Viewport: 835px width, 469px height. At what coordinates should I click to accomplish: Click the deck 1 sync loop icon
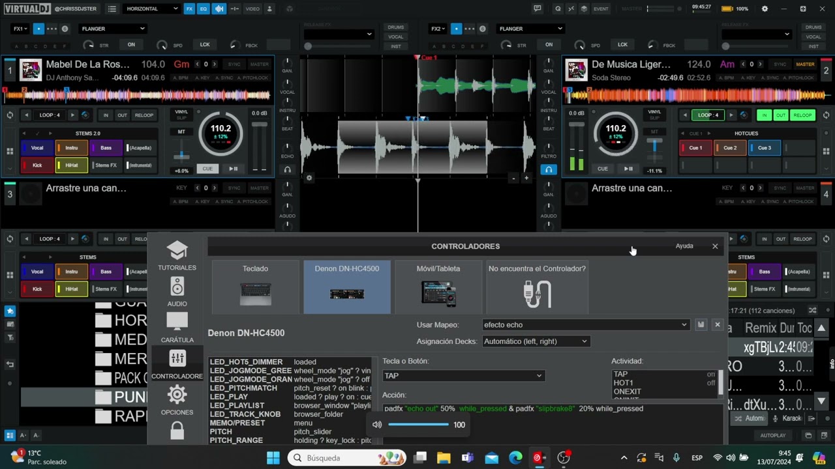(10, 115)
